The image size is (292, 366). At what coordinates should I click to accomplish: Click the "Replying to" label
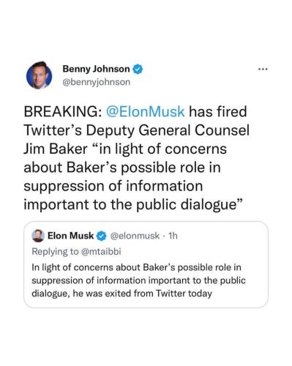point(55,252)
